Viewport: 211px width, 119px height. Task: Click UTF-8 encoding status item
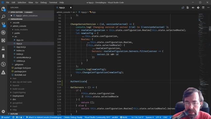(158, 117)
